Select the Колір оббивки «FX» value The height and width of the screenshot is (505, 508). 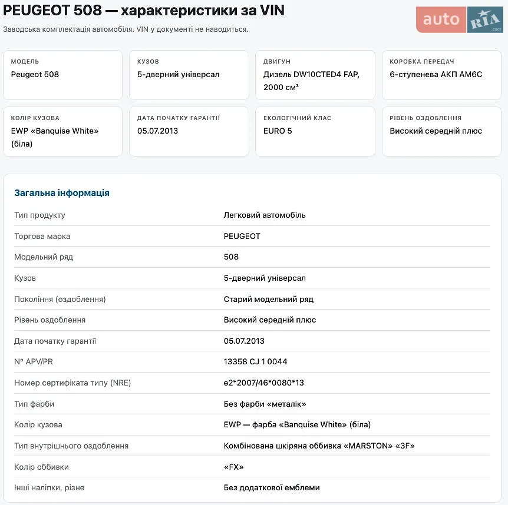(233, 467)
